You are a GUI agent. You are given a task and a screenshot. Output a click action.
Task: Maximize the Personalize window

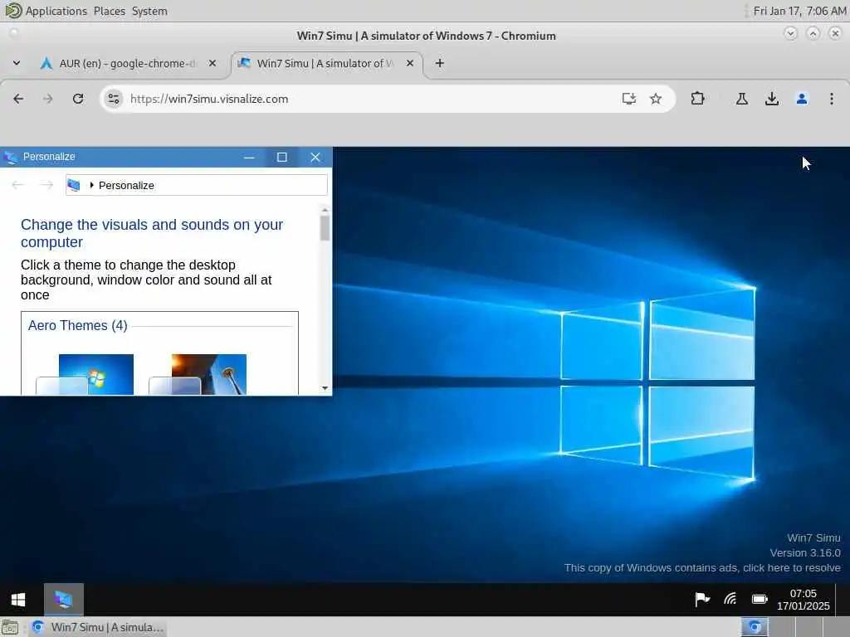pyautogui.click(x=282, y=157)
